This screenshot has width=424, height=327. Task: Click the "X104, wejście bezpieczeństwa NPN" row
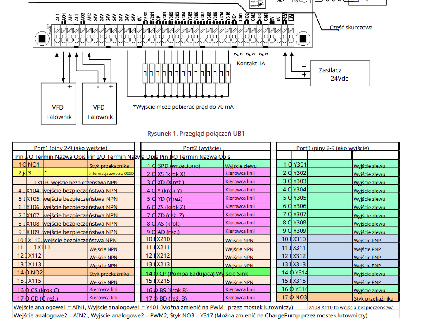[72, 191]
